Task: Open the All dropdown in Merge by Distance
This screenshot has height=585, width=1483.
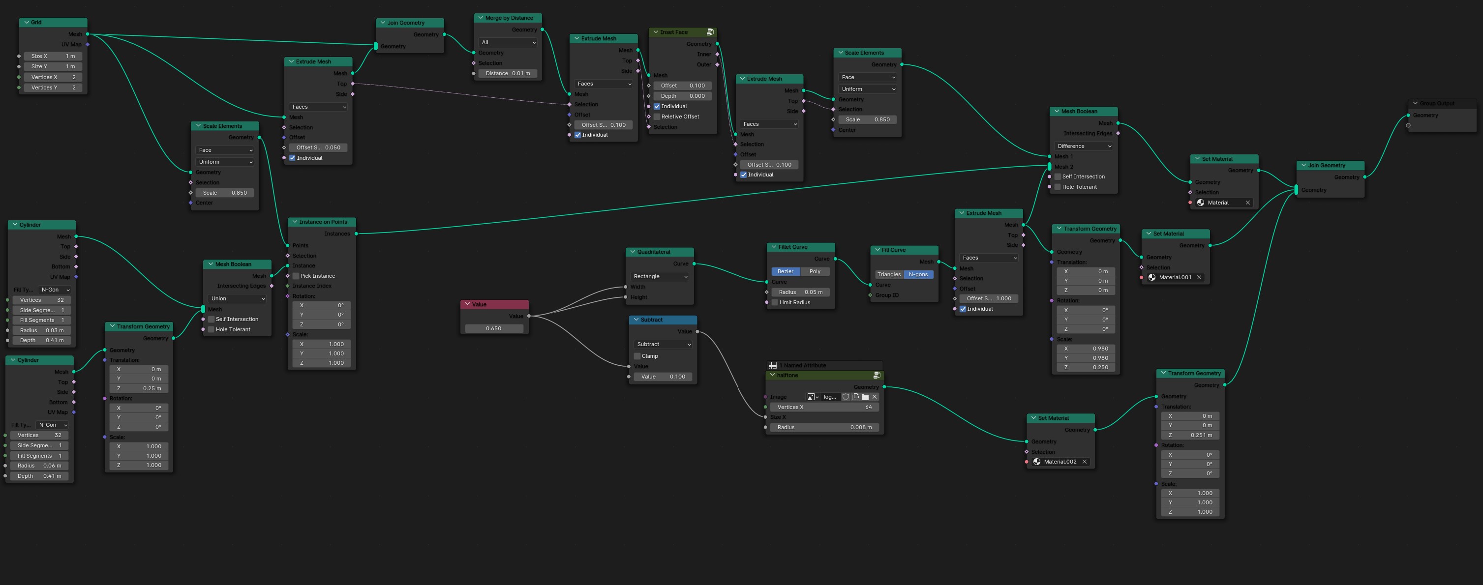Action: pyautogui.click(x=508, y=43)
